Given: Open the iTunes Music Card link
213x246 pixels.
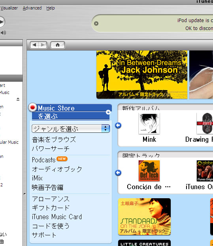Looking at the screenshot, I should pos(57,217).
